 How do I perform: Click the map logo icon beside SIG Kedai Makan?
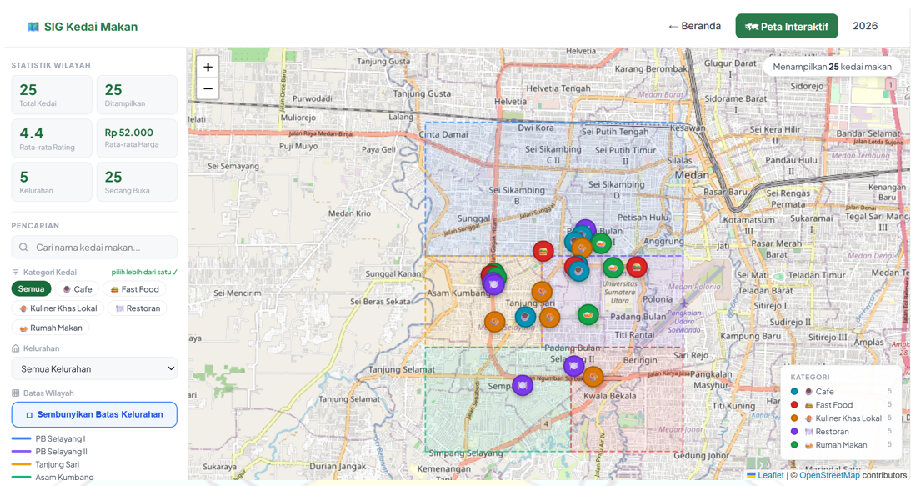tap(33, 27)
